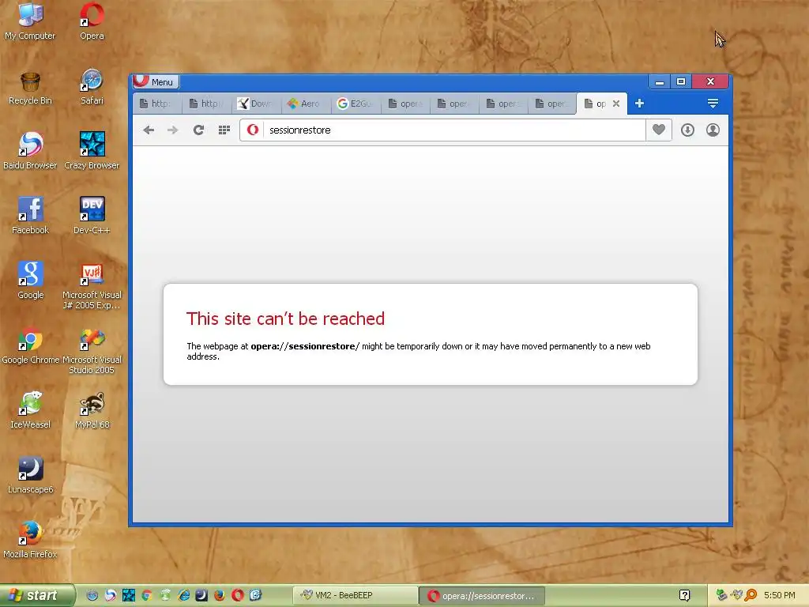Open the user account profile icon
Screen dimensions: 809x607
click(713, 130)
